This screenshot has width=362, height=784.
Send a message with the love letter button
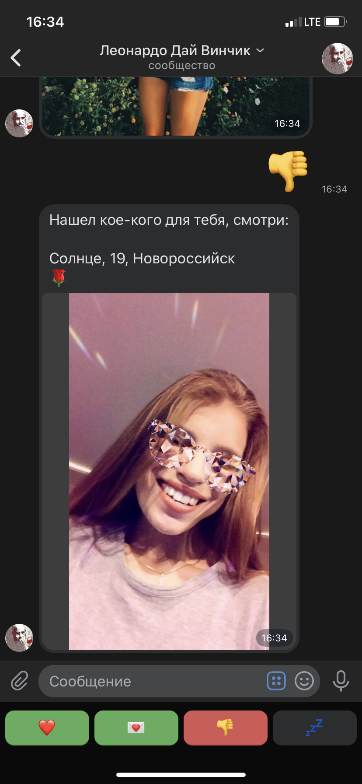coord(136,728)
